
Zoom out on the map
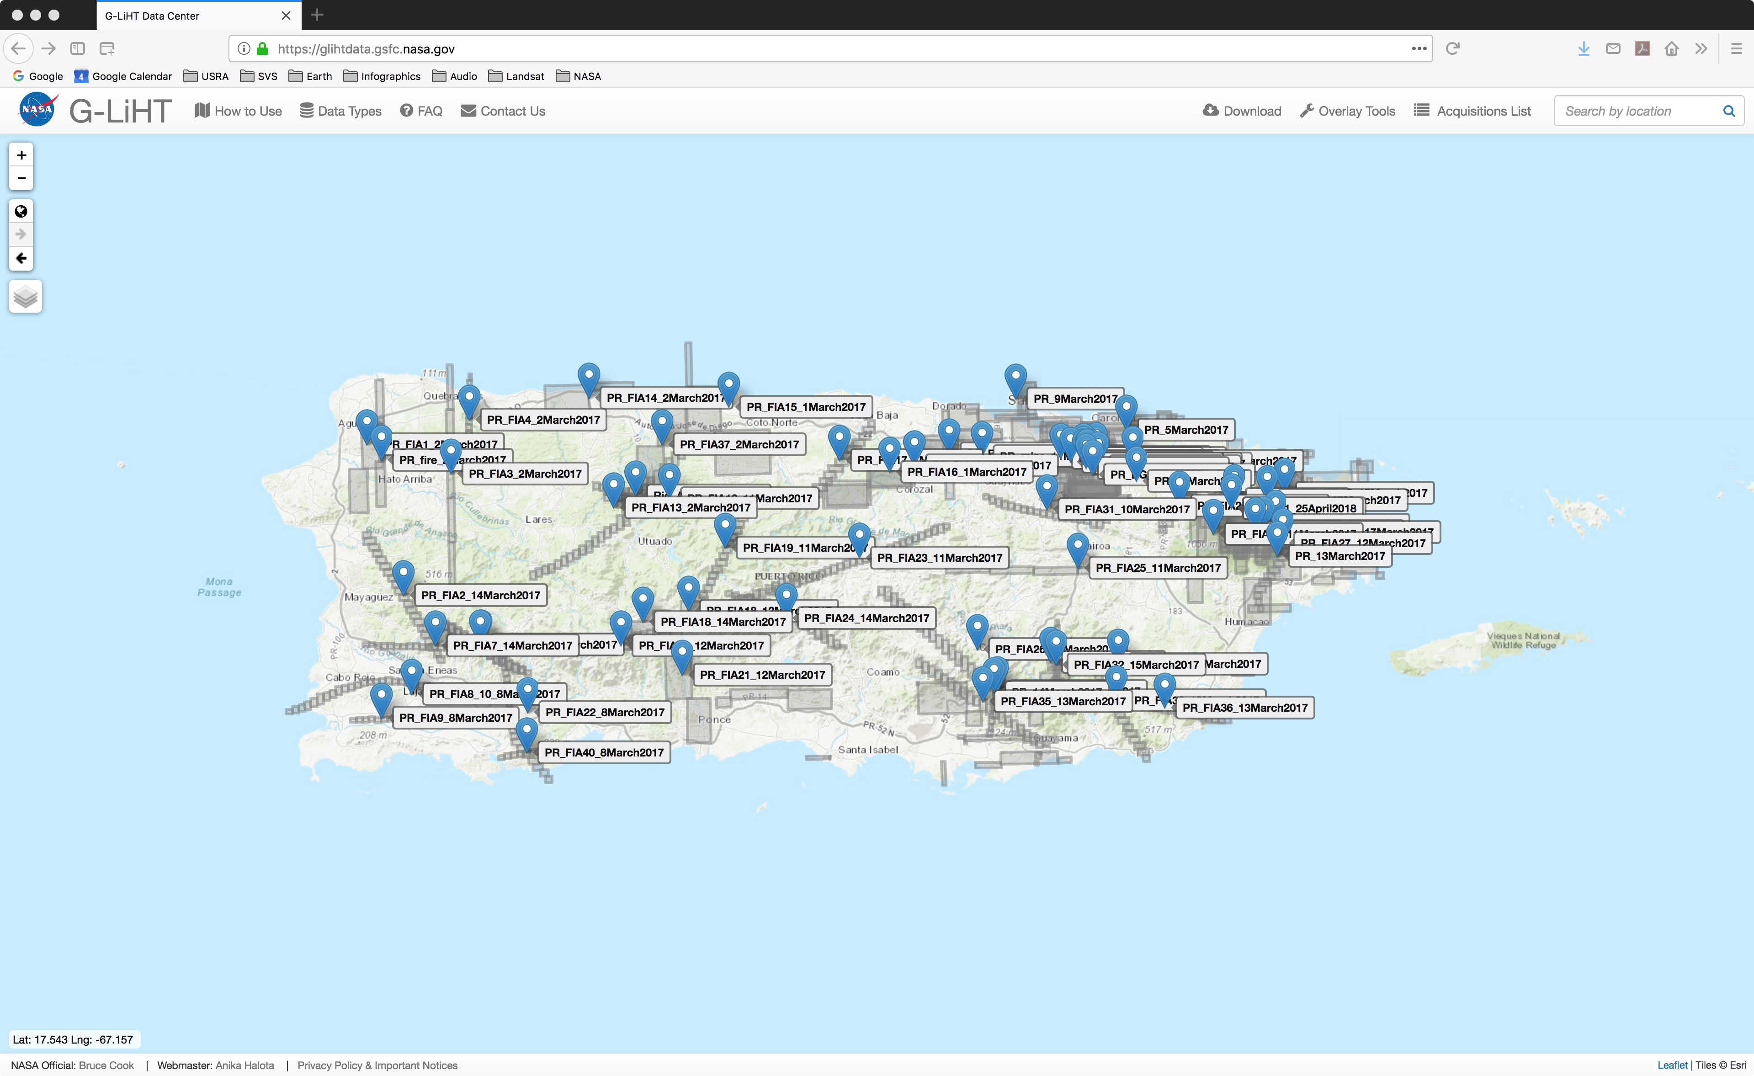21,178
